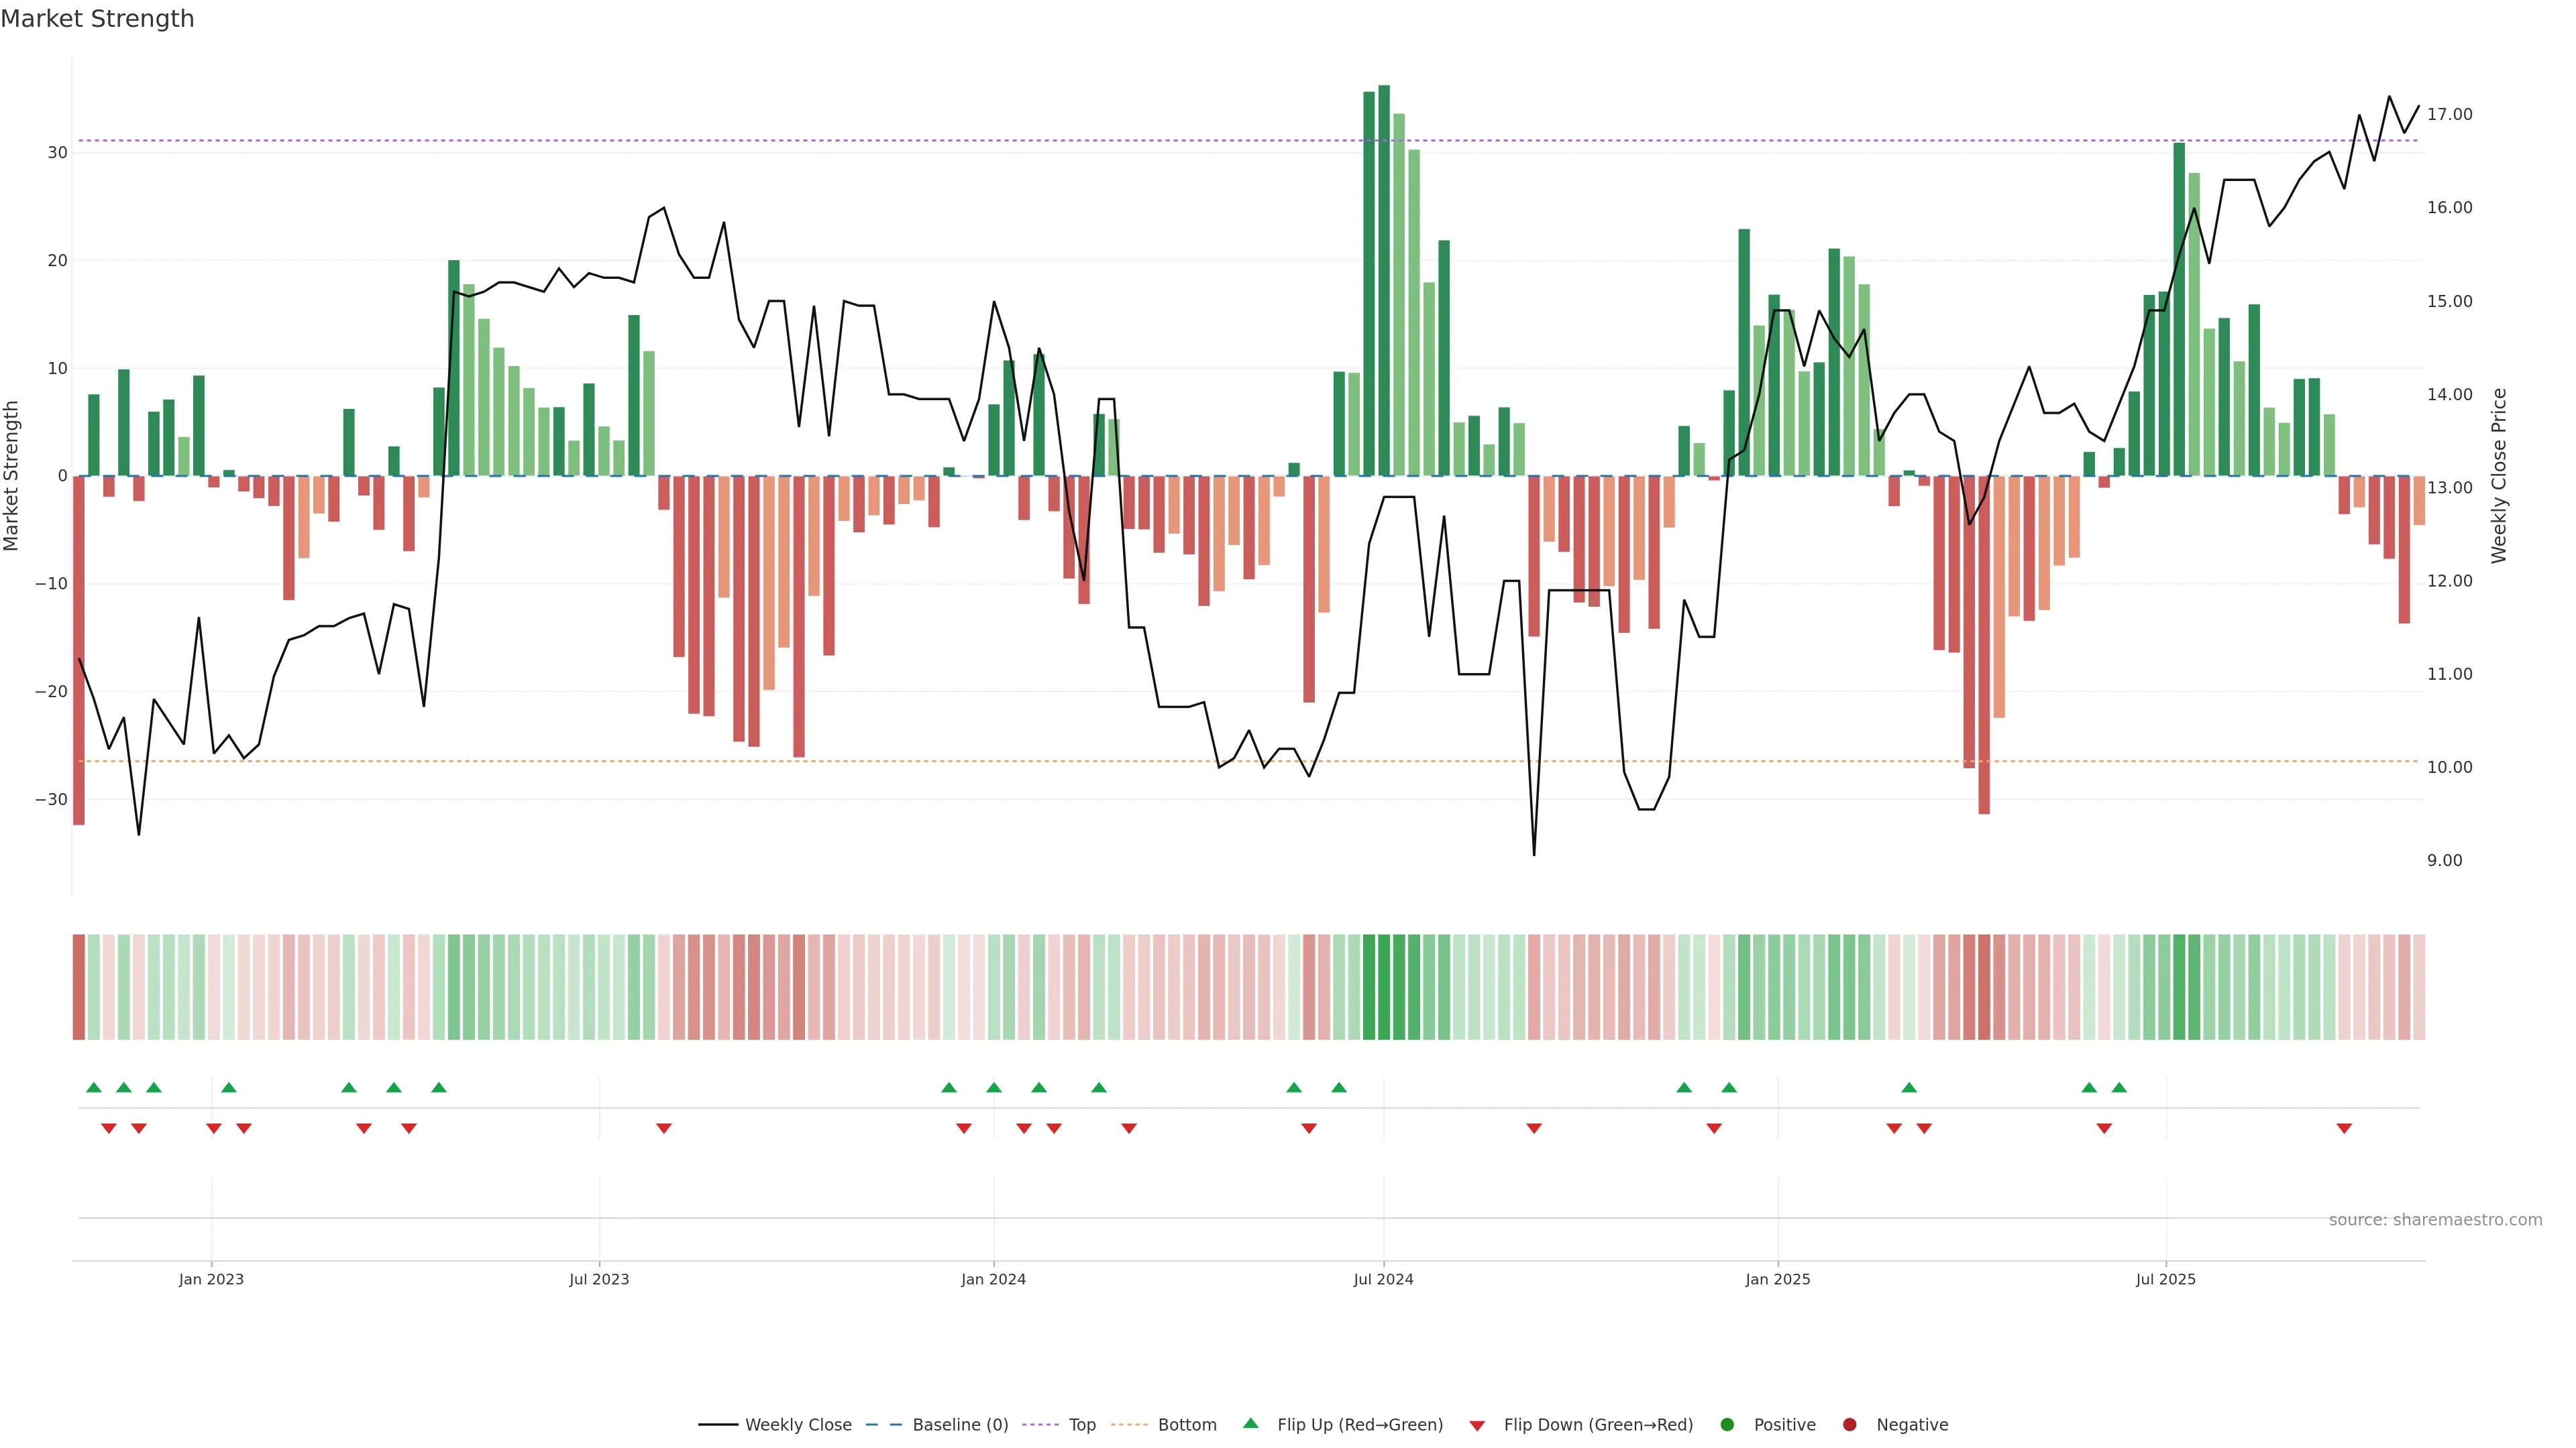Image resolution: width=2576 pixels, height=1448 pixels.
Task: Click the leftmost dark red heatmap strip cell
Action: [78, 986]
